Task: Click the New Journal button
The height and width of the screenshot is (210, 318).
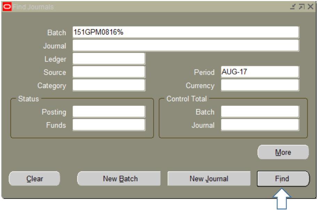Action: point(209,179)
